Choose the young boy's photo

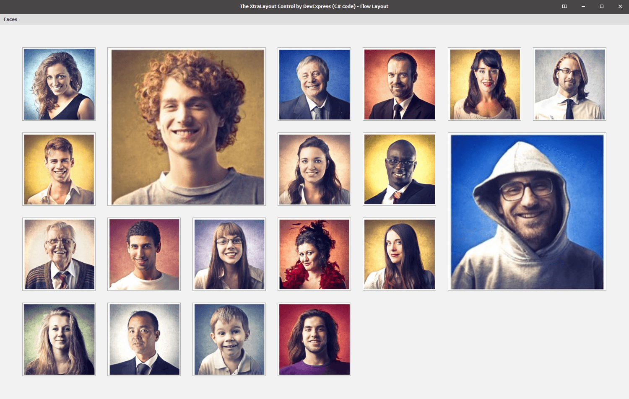229,339
